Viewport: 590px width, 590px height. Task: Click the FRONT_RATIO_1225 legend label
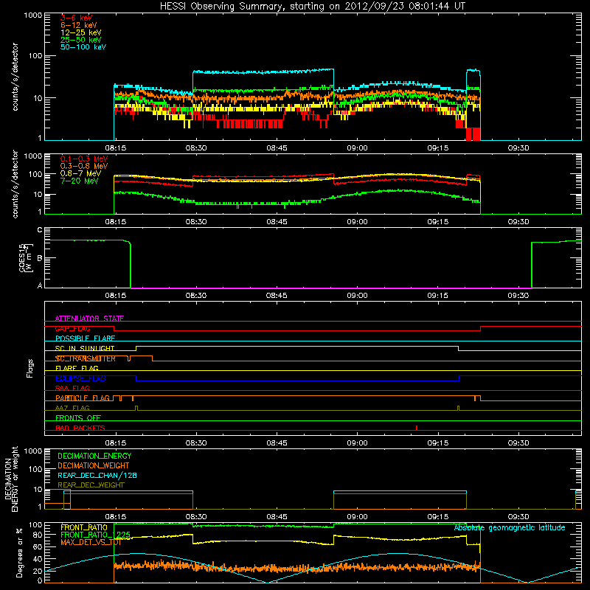[95, 535]
